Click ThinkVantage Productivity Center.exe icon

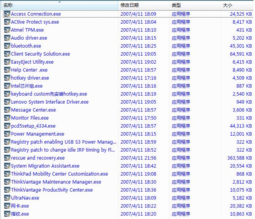(x=7, y=190)
